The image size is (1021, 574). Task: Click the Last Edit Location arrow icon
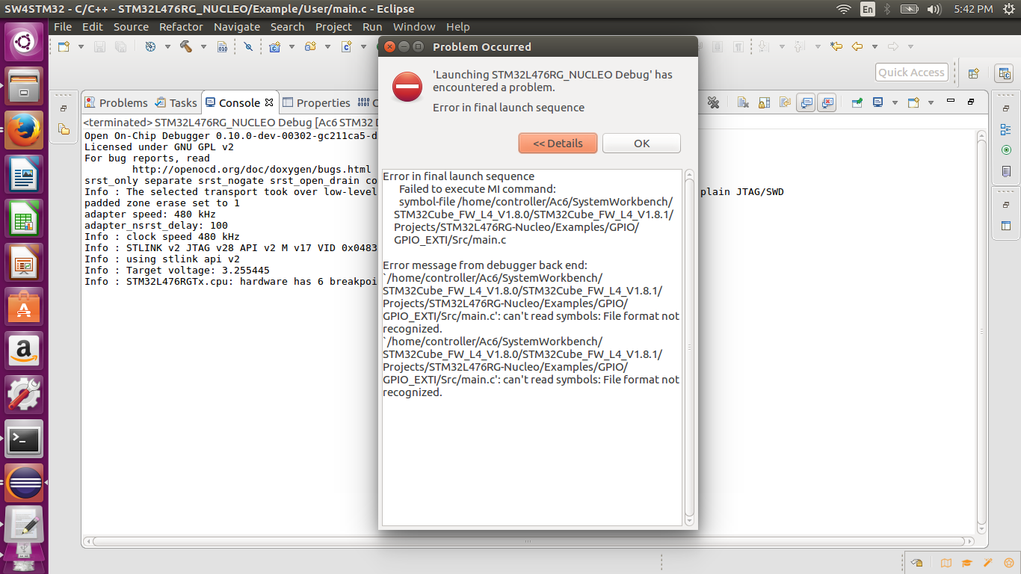click(836, 46)
